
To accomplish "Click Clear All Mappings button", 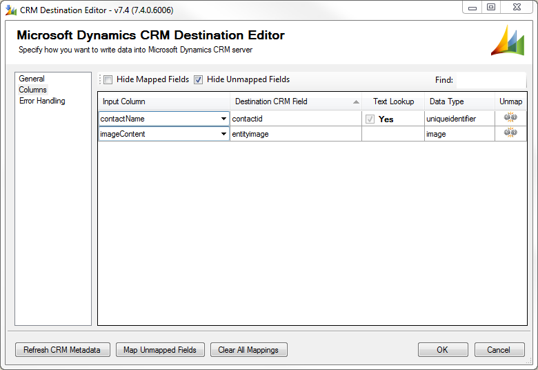I will click(249, 350).
